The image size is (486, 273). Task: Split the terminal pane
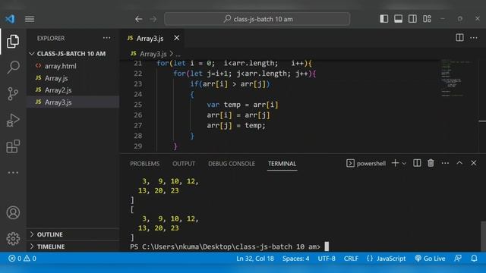pyautogui.click(x=417, y=163)
